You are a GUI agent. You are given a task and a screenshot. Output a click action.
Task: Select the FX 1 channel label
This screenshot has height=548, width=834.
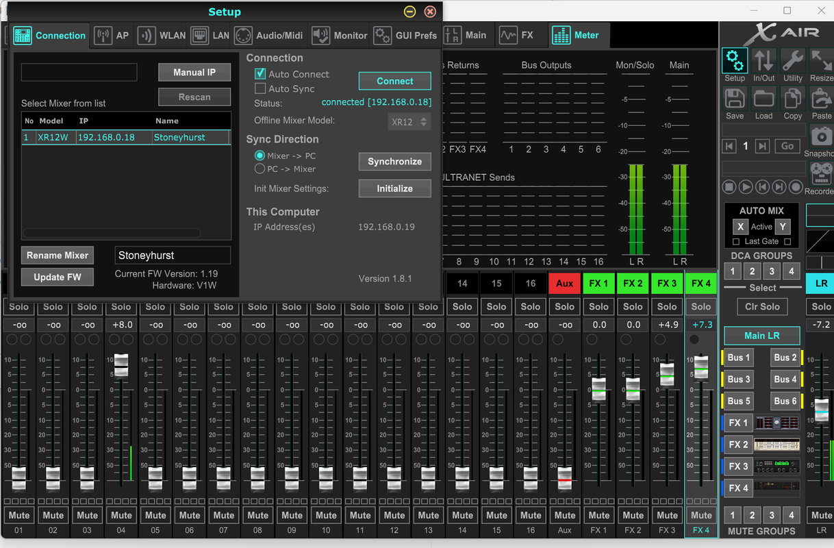pyautogui.click(x=599, y=284)
